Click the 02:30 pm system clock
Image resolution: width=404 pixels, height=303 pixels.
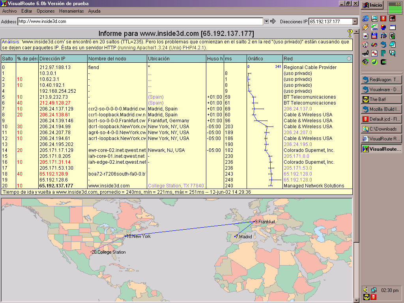point(390,290)
